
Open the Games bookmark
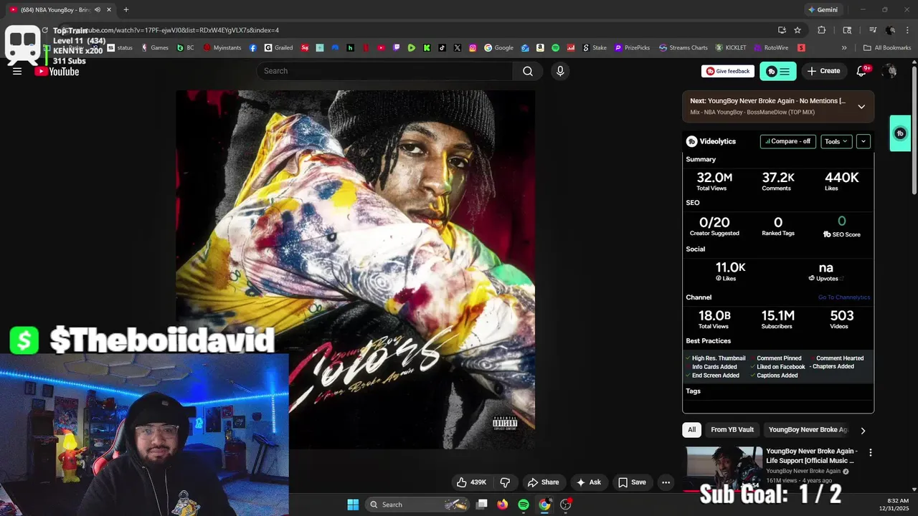point(155,48)
